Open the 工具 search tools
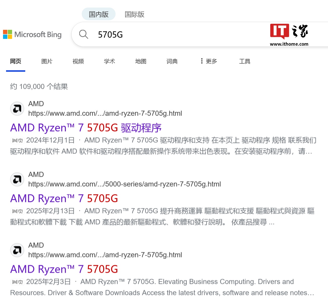 (245, 61)
